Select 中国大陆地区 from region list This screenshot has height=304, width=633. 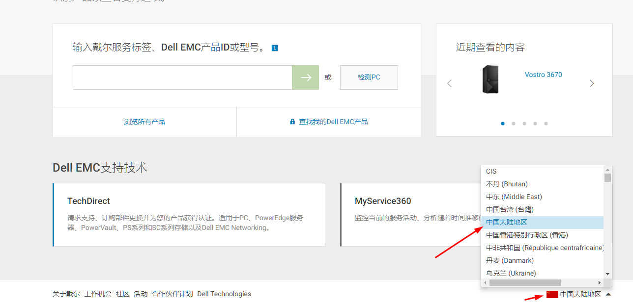point(542,222)
